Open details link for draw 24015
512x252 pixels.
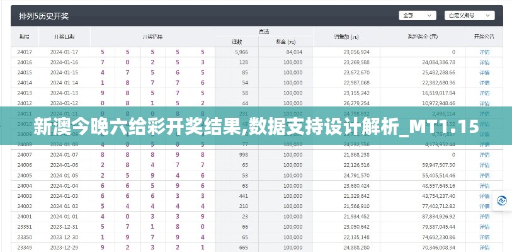[x=484, y=72]
